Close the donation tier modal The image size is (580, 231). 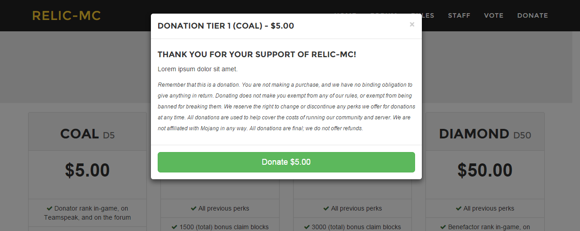[x=412, y=25]
